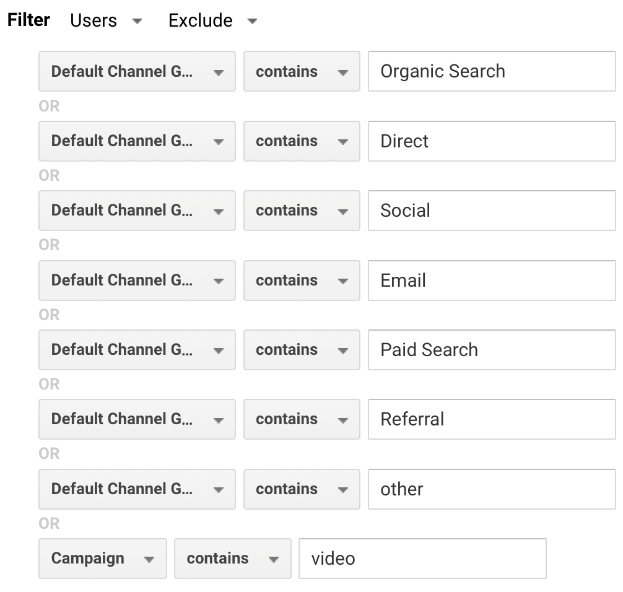This screenshot has height=592, width=623.
Task: Select the Social value field
Action: [491, 211]
